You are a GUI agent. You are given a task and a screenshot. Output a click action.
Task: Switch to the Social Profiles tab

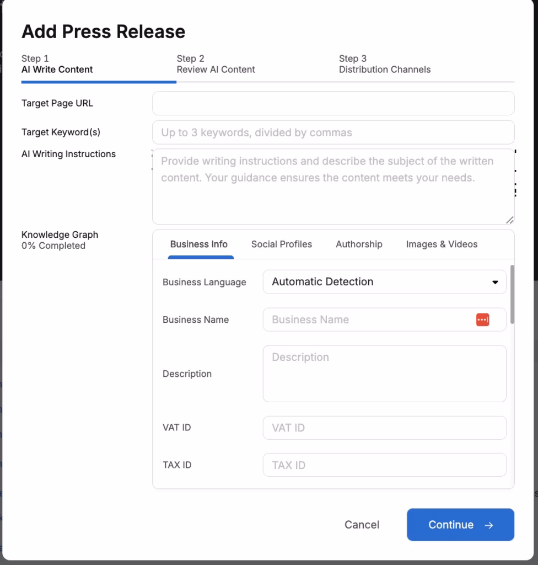[281, 244]
